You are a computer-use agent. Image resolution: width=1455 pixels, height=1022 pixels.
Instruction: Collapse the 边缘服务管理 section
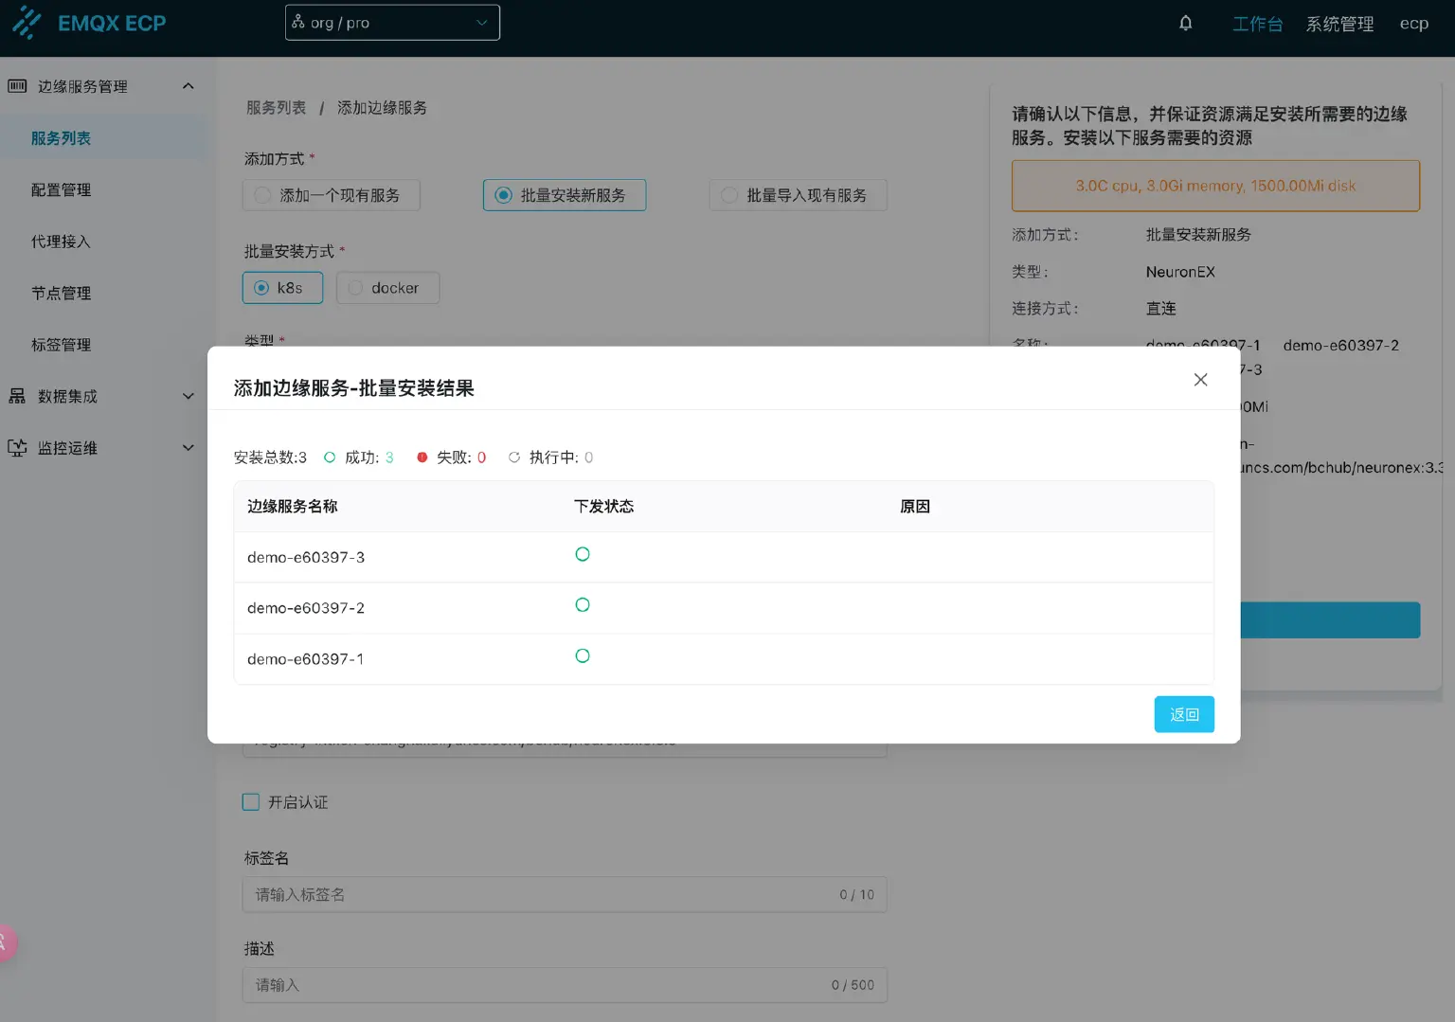coord(188,85)
